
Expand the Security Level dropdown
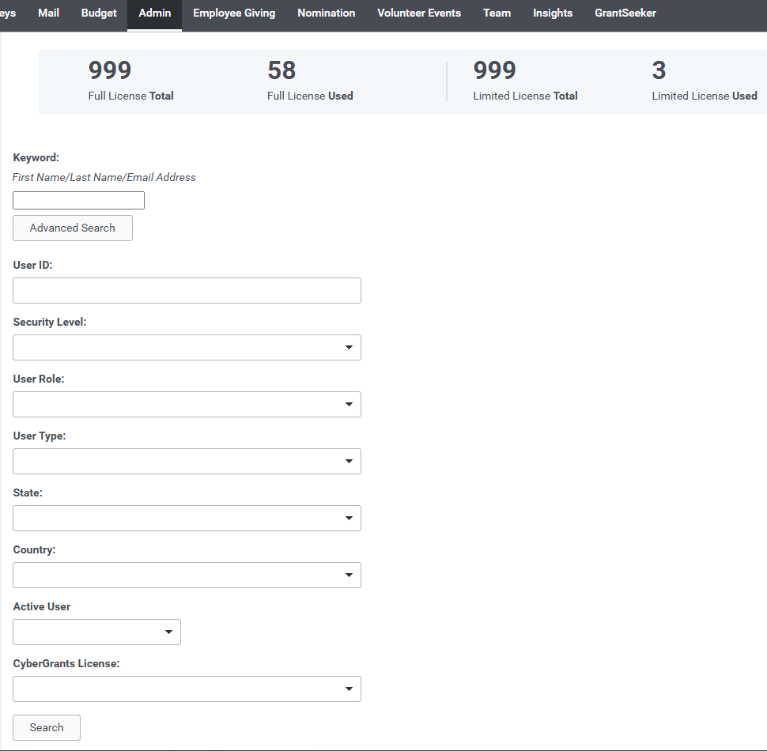[187, 348]
